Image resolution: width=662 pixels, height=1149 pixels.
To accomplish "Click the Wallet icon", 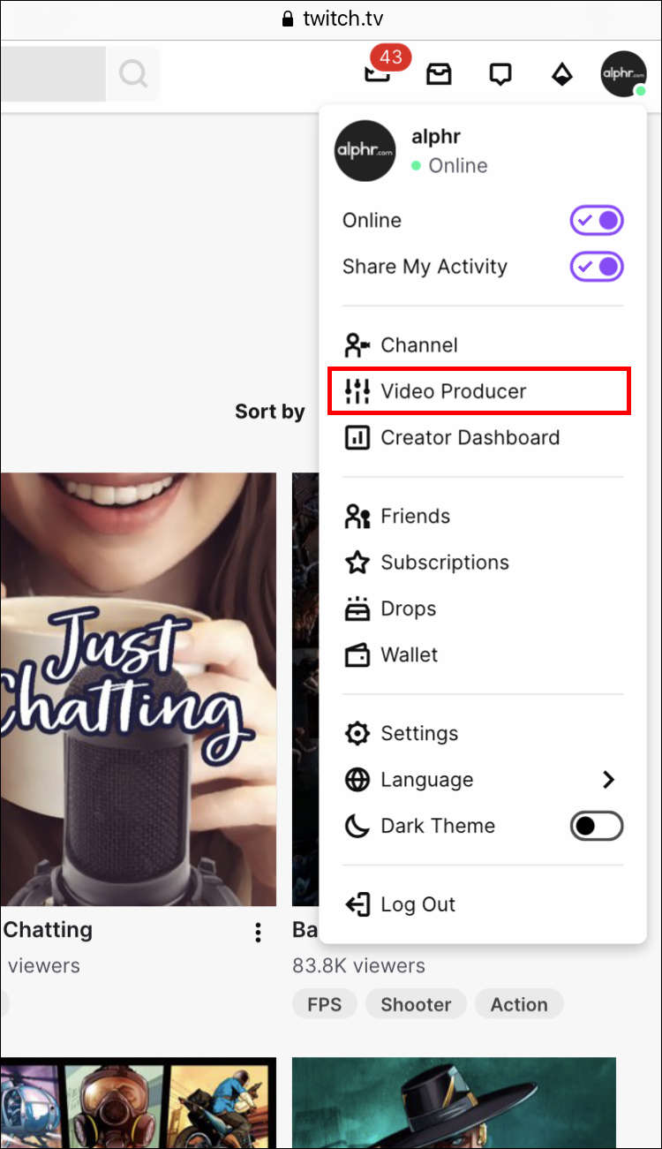I will click(357, 654).
